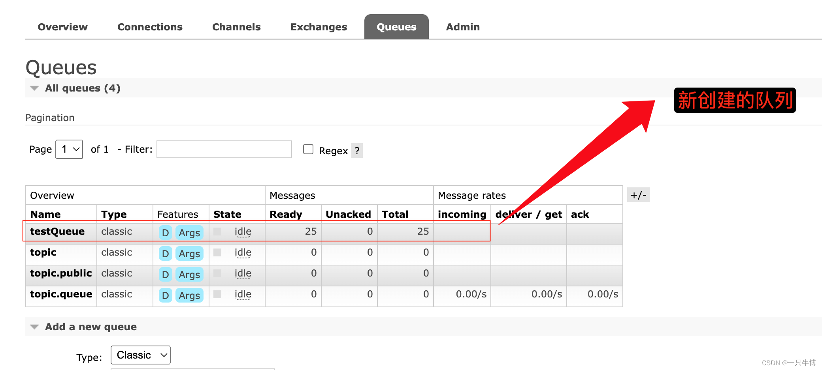Click the idle state of testQueue
The height and width of the screenshot is (370, 822).
pyautogui.click(x=243, y=232)
